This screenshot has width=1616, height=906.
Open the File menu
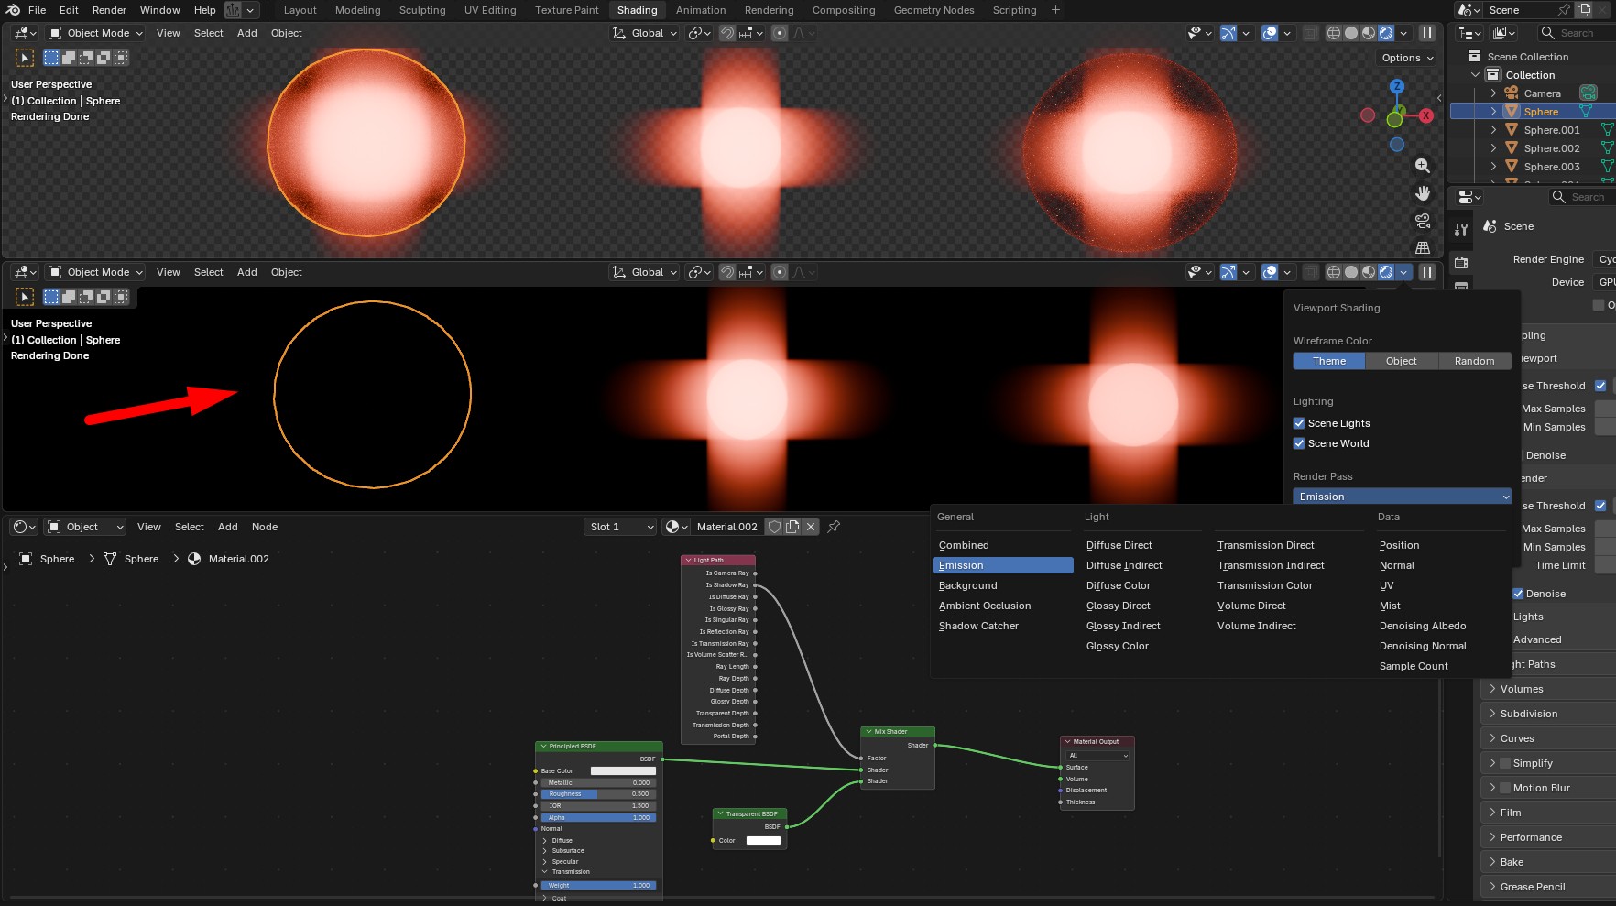click(38, 10)
